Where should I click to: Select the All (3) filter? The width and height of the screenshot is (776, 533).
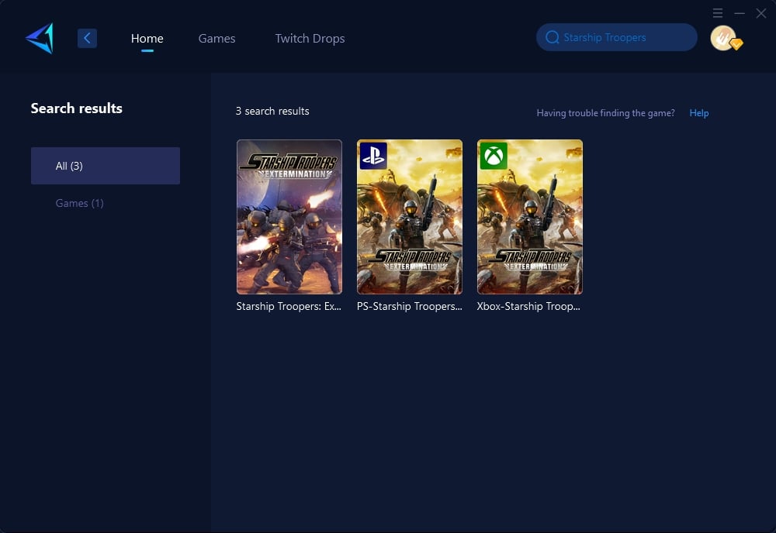pyautogui.click(x=106, y=166)
